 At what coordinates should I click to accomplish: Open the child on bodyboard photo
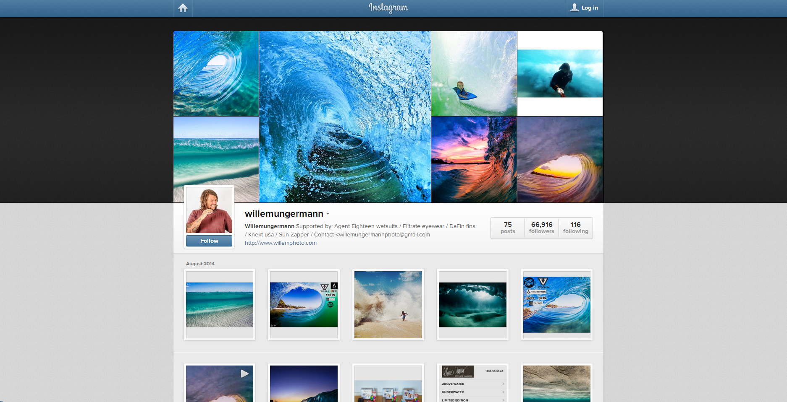[474, 73]
